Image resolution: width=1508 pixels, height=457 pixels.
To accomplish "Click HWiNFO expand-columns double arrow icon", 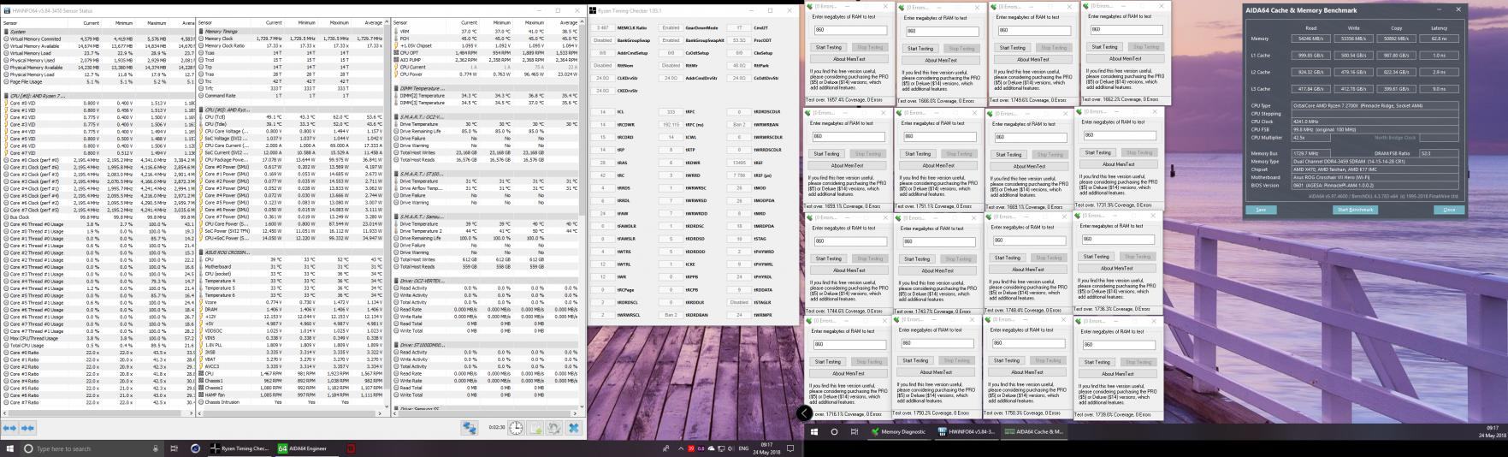I will (10, 427).
